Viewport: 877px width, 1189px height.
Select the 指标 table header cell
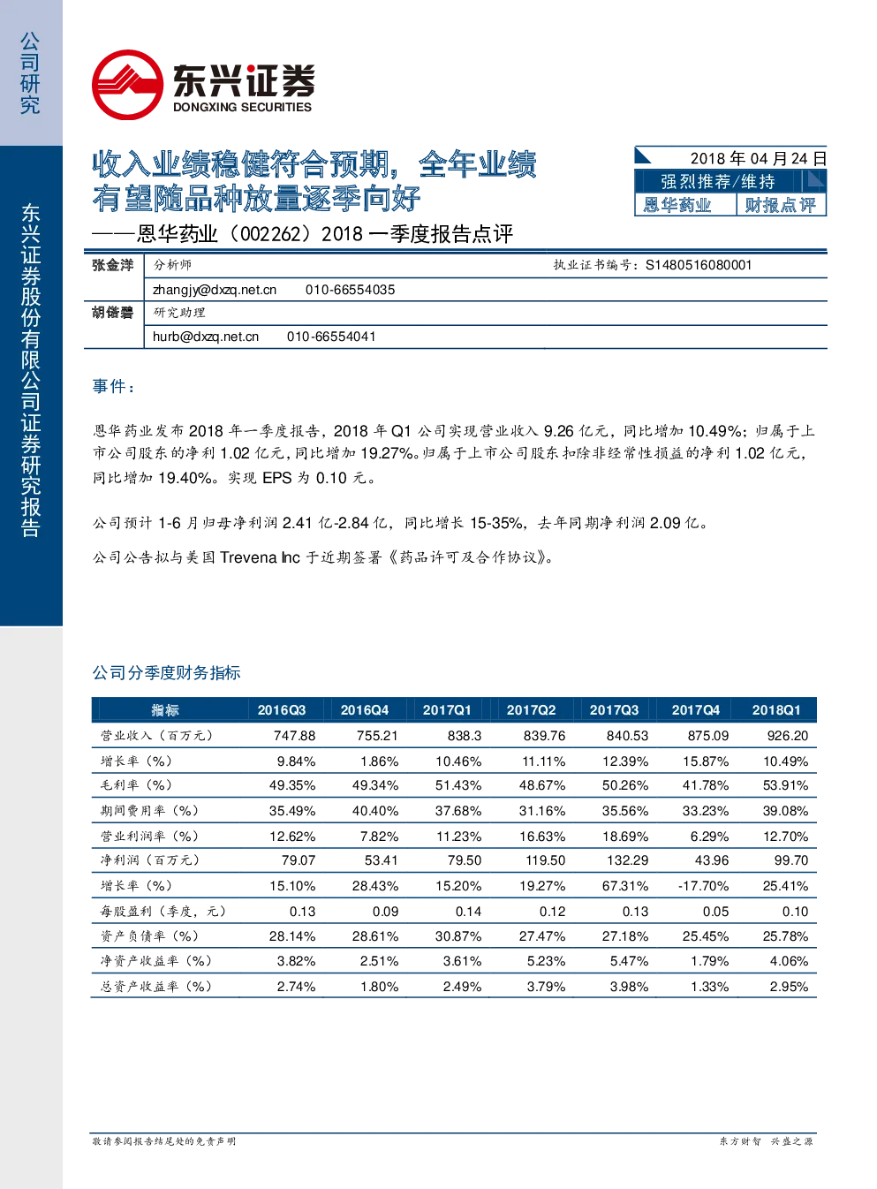point(165,710)
